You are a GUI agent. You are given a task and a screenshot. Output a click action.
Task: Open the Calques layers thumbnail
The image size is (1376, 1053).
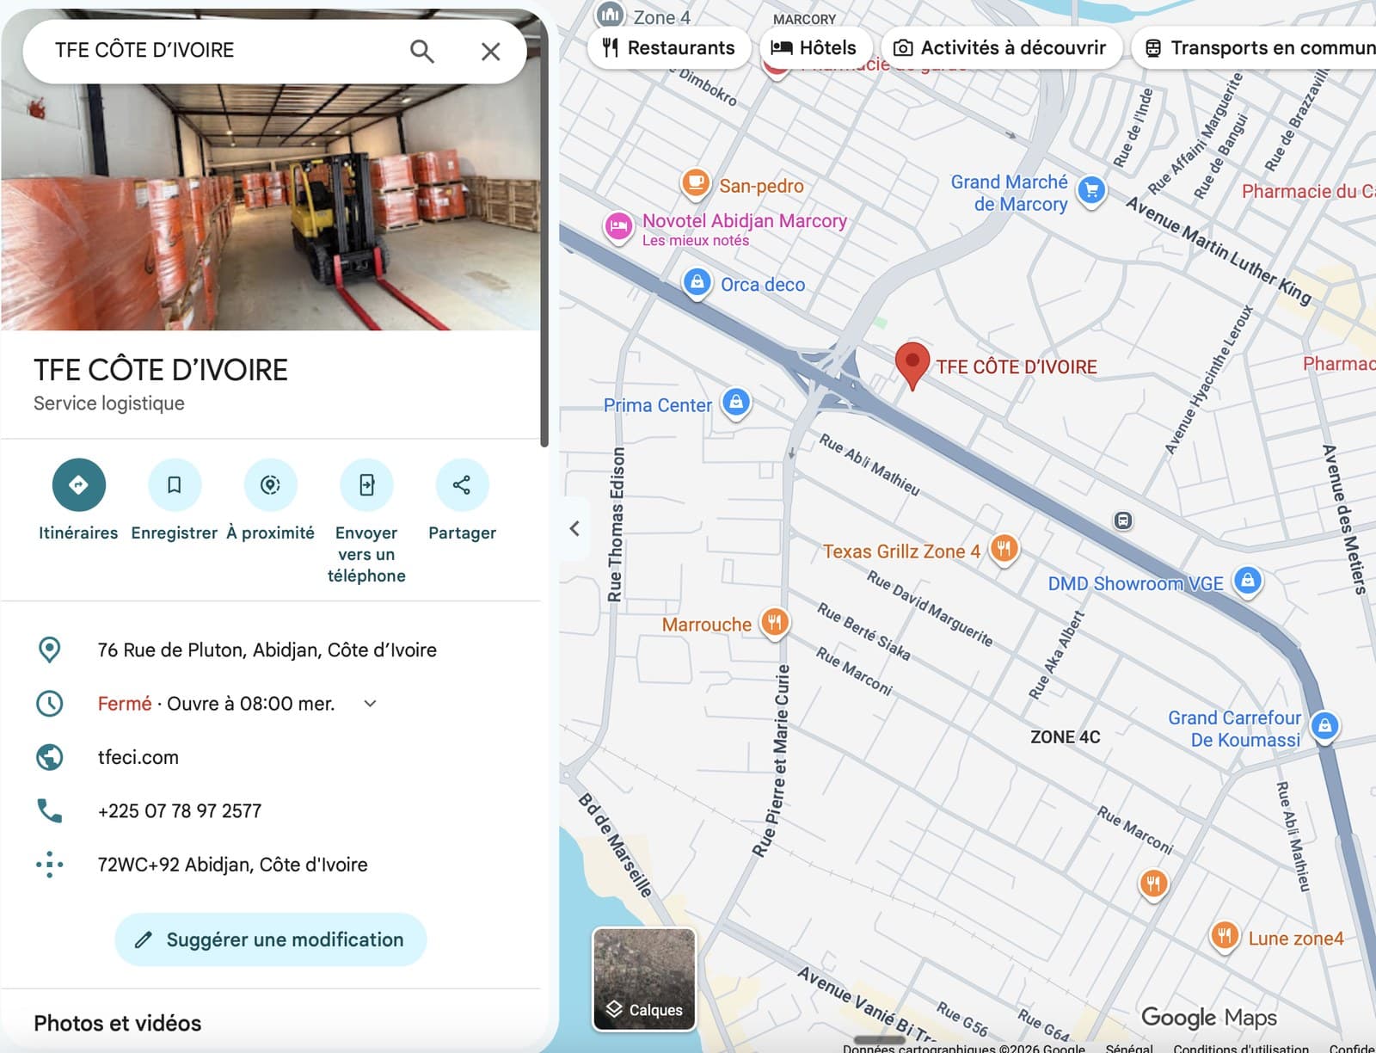click(x=644, y=979)
